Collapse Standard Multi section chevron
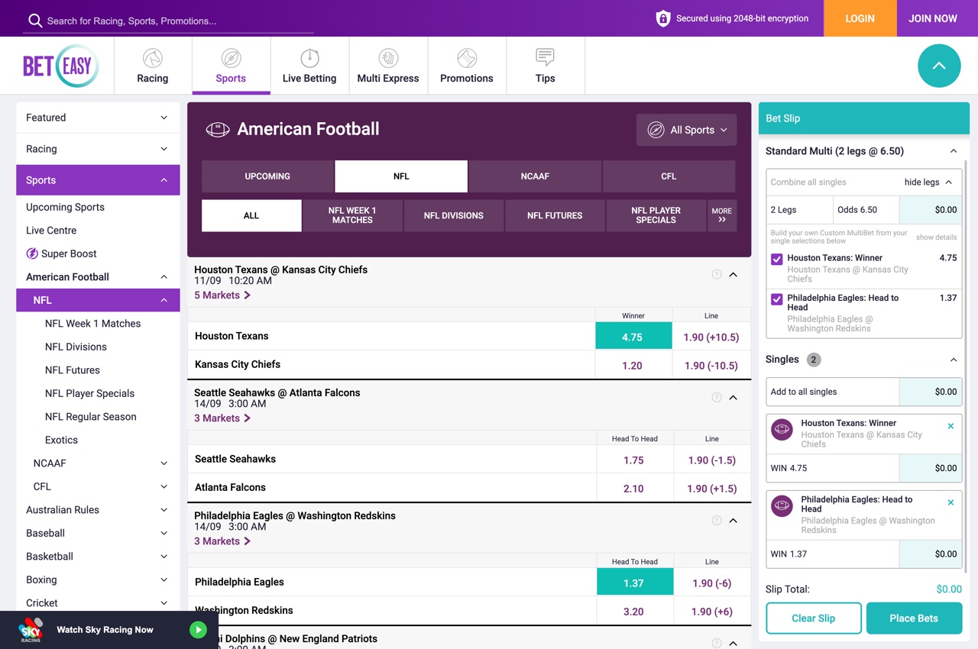Screen dimensions: 978x649 pos(954,151)
